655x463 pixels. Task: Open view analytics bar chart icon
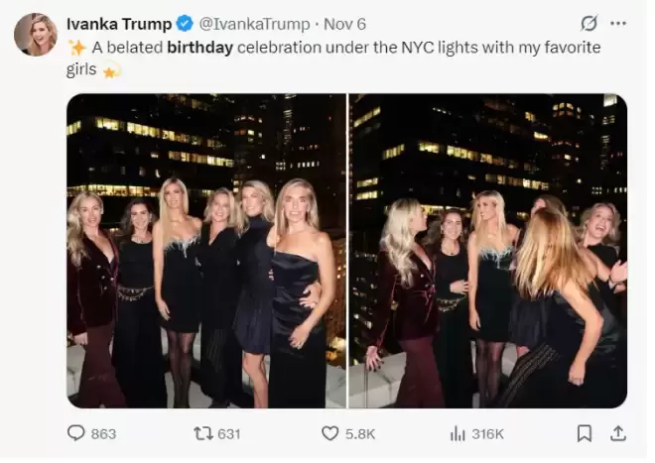[458, 434]
